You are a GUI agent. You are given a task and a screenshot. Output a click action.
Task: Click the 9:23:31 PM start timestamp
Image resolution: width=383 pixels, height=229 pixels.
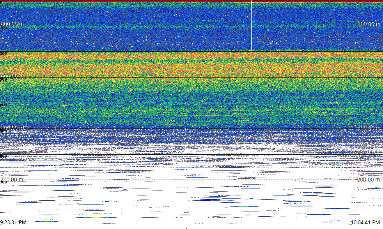point(13,222)
